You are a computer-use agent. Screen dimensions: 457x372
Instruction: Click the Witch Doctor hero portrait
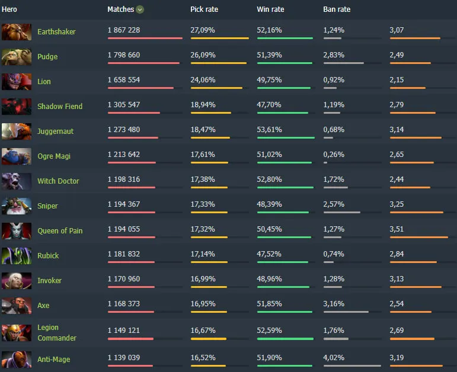(17, 181)
